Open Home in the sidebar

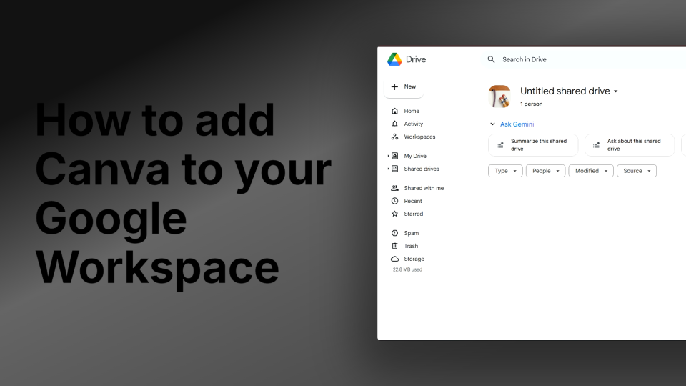(412, 112)
